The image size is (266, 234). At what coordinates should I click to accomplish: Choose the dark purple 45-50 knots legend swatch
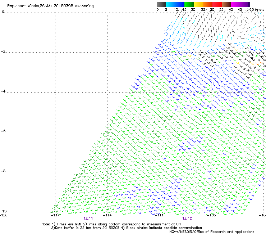(x=245, y=4)
